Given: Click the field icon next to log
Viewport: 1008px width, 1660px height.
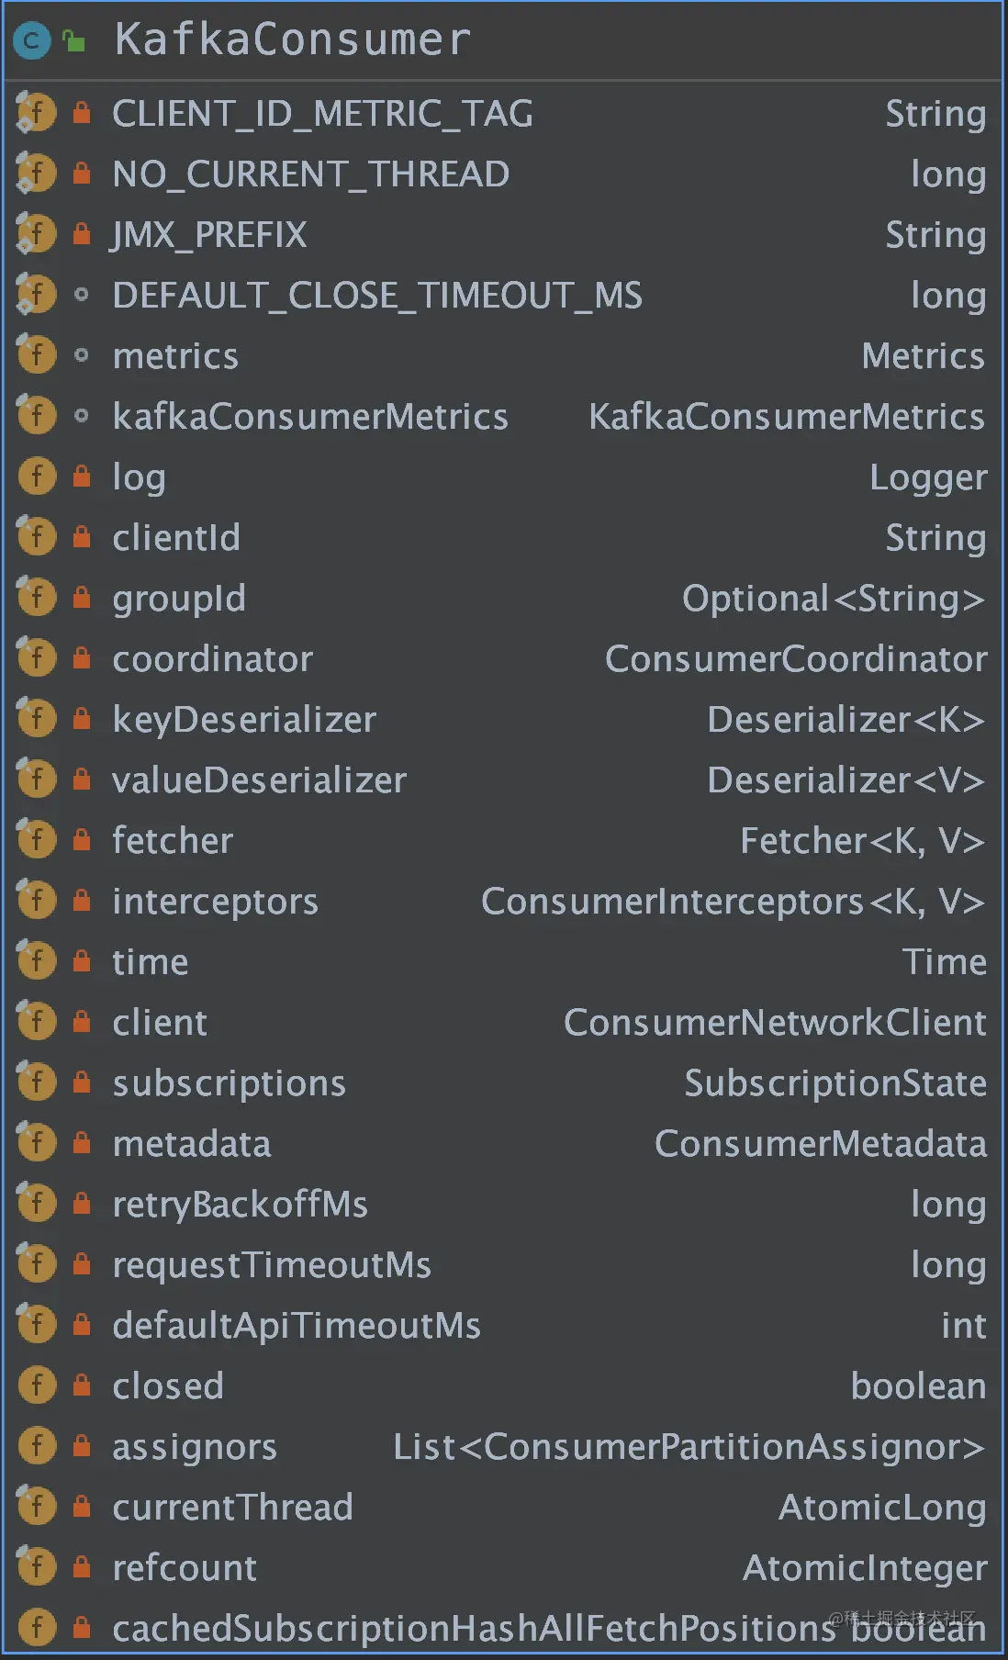Looking at the screenshot, I should point(37,477).
